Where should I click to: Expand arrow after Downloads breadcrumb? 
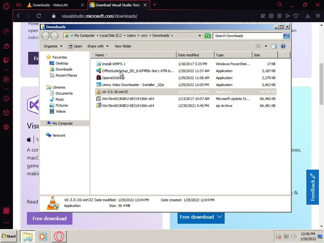[x=172, y=35]
